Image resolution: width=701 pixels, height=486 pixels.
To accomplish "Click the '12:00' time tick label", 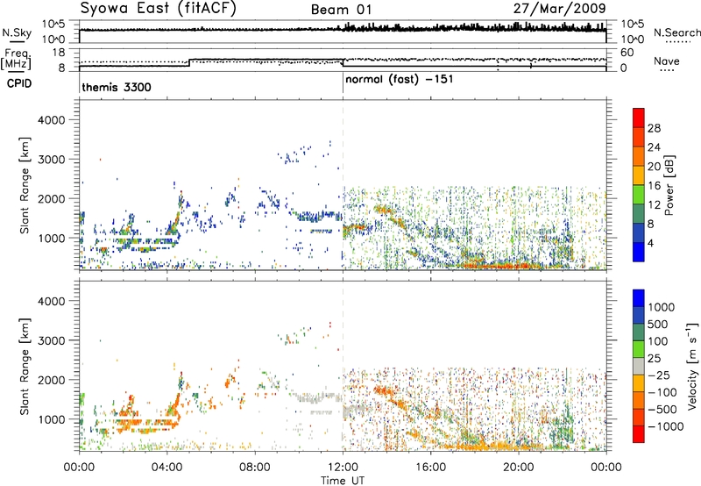I will click(x=343, y=467).
